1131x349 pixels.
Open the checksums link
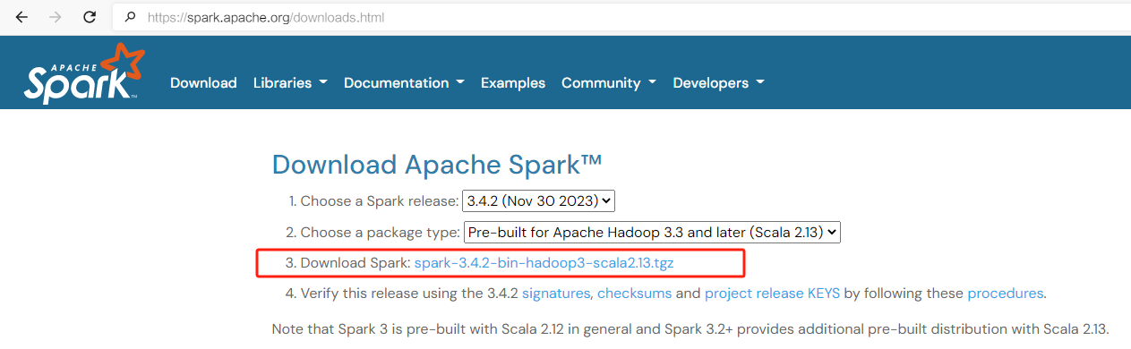(x=633, y=294)
